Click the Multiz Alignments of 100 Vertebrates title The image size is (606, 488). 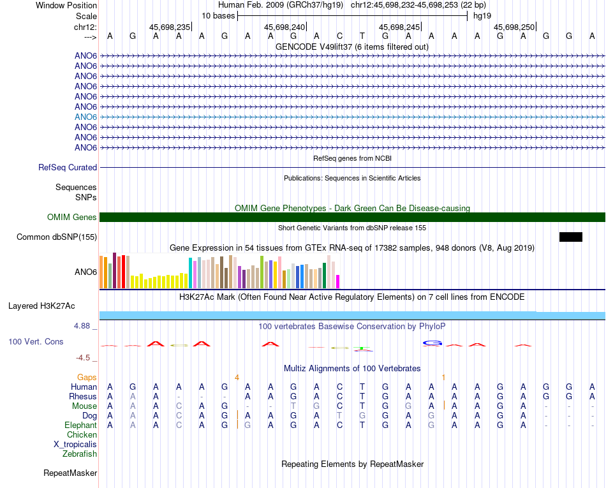click(x=352, y=369)
